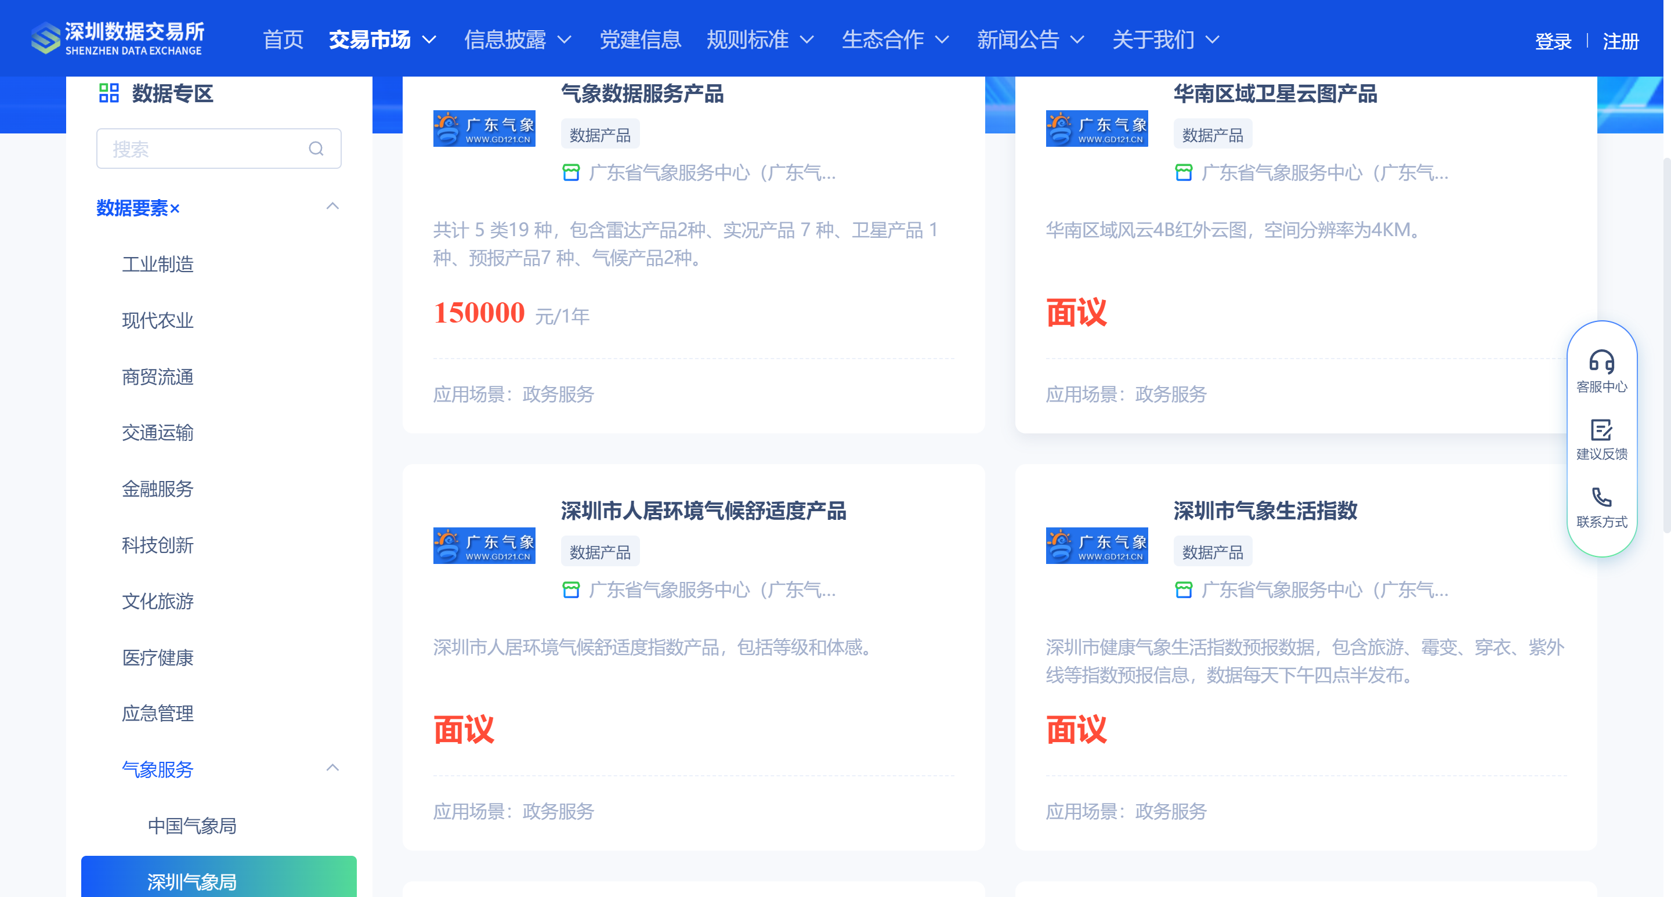Click 注册 link
The height and width of the screenshot is (897, 1671).
click(1621, 42)
